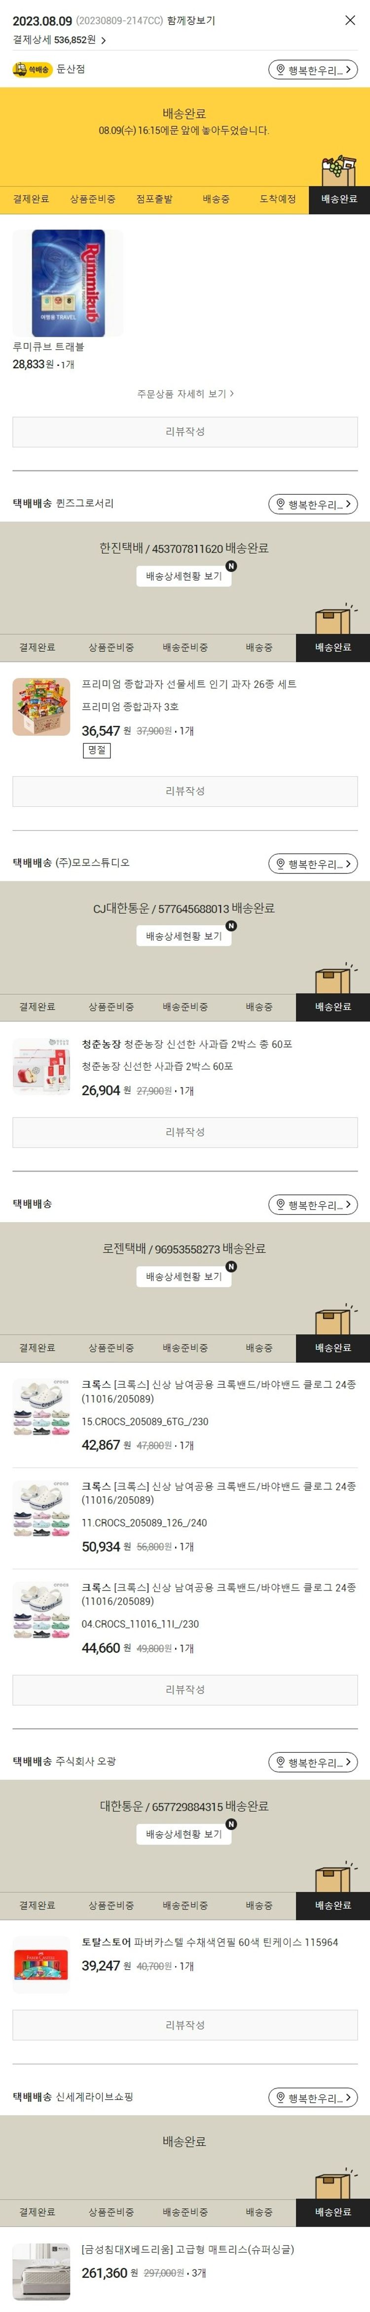Open location pin pill next to 주식회사 오광
The width and height of the screenshot is (370, 2312).
point(312,1762)
